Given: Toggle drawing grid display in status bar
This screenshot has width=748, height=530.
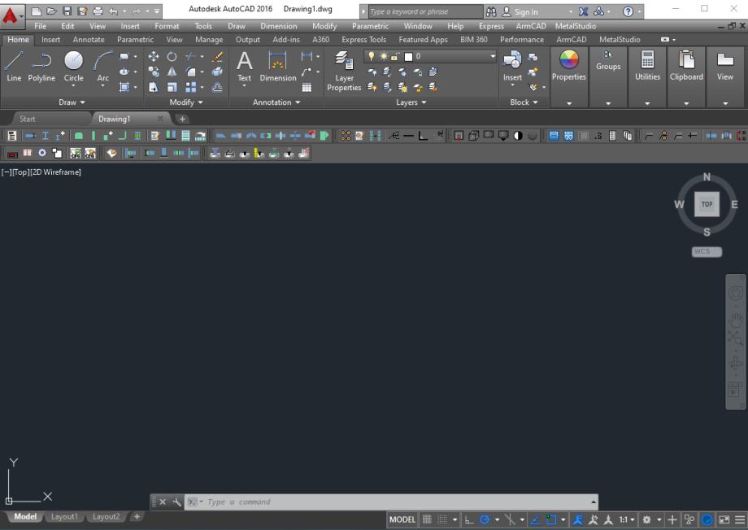Looking at the screenshot, I should pos(427,519).
